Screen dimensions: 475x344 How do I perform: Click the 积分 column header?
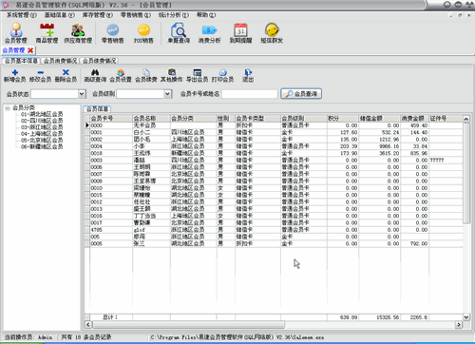point(343,119)
